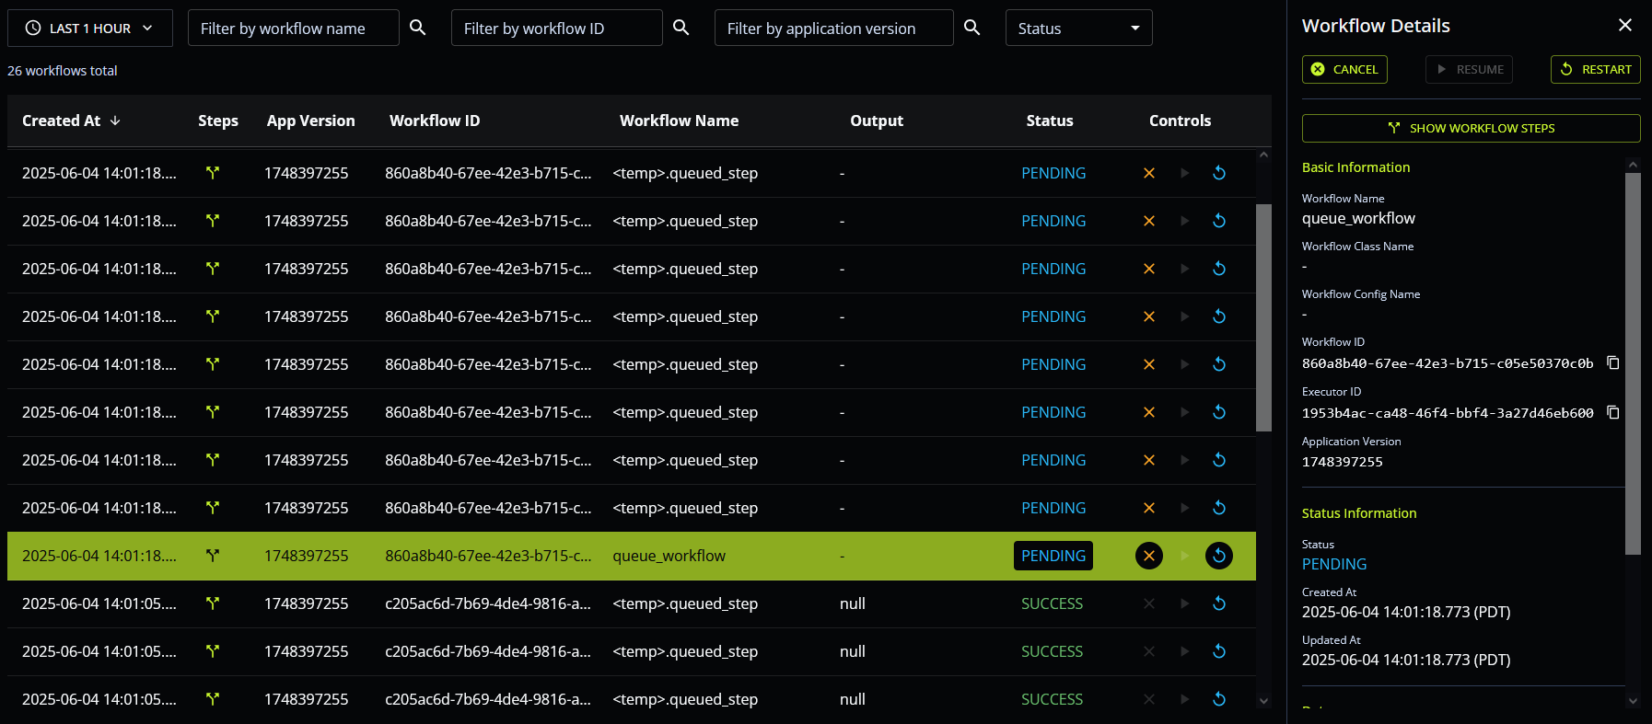Copy the Workflow ID value

[x=1613, y=362]
